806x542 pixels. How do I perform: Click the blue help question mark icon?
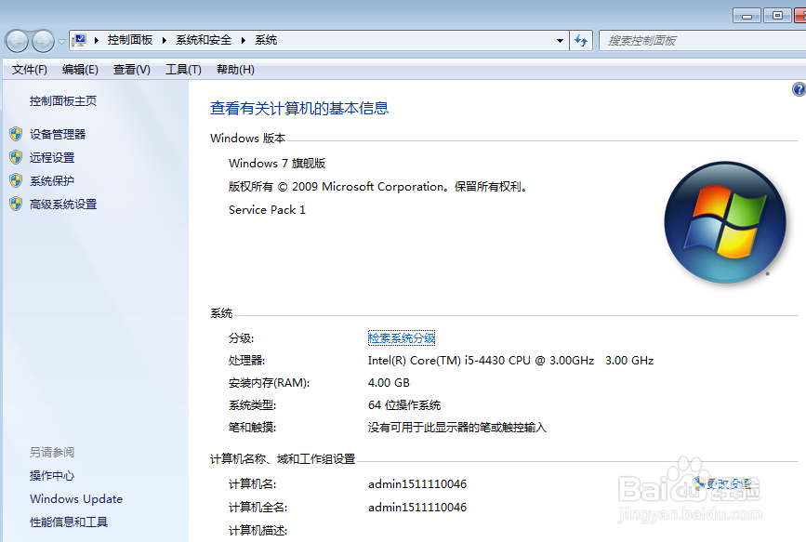[799, 89]
